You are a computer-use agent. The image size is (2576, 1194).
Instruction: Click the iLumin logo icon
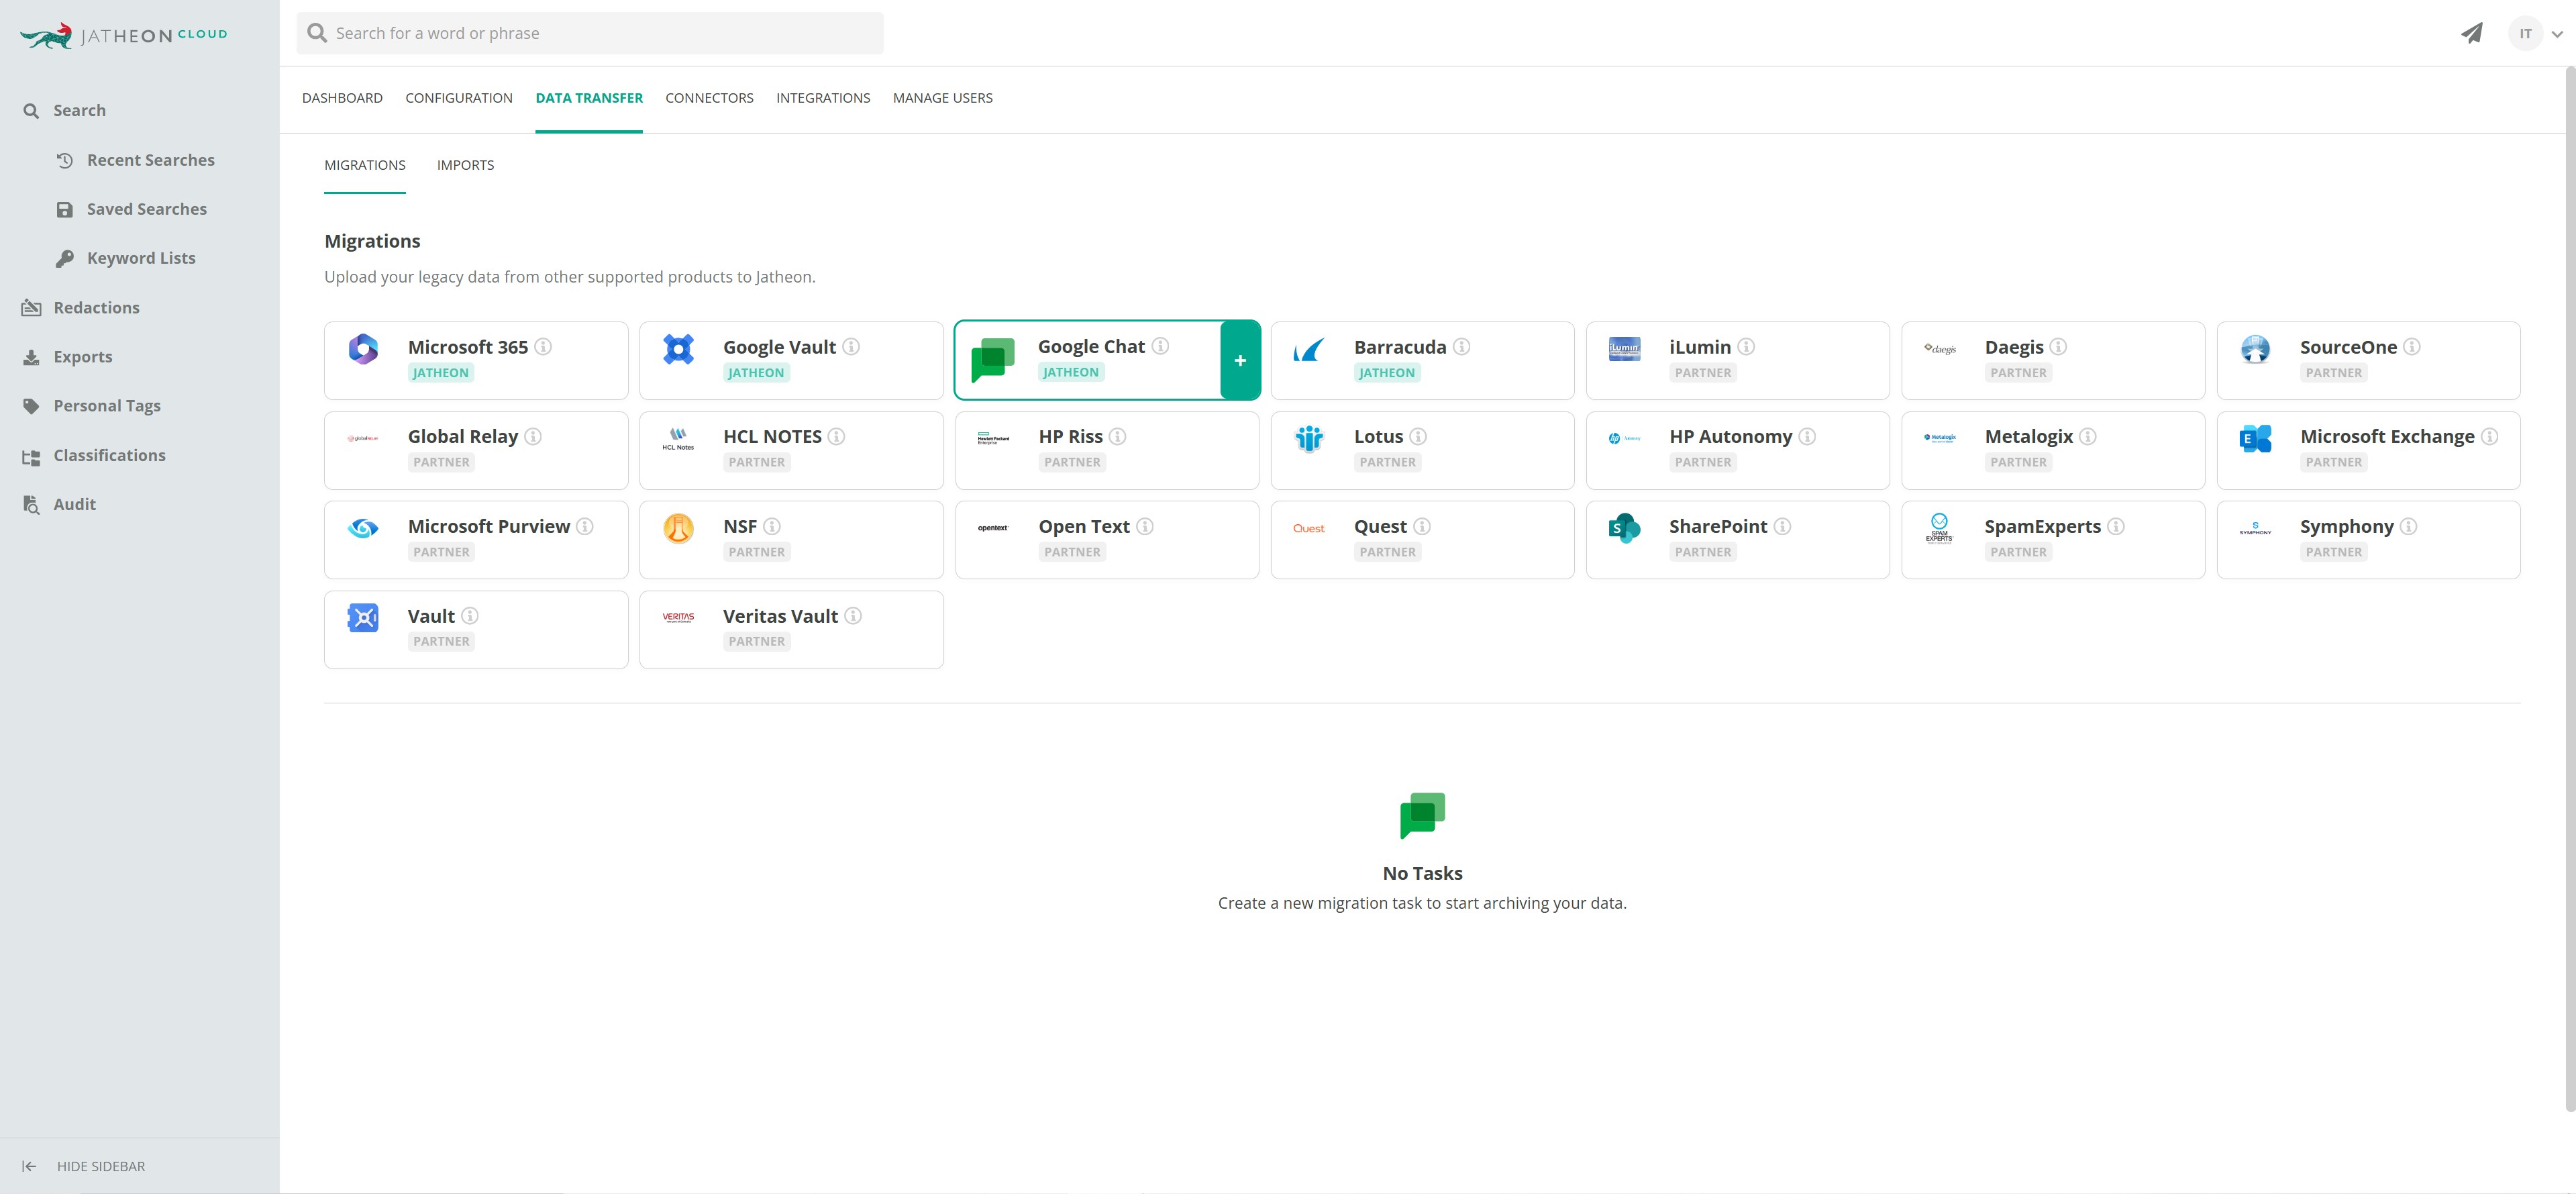point(1624,349)
